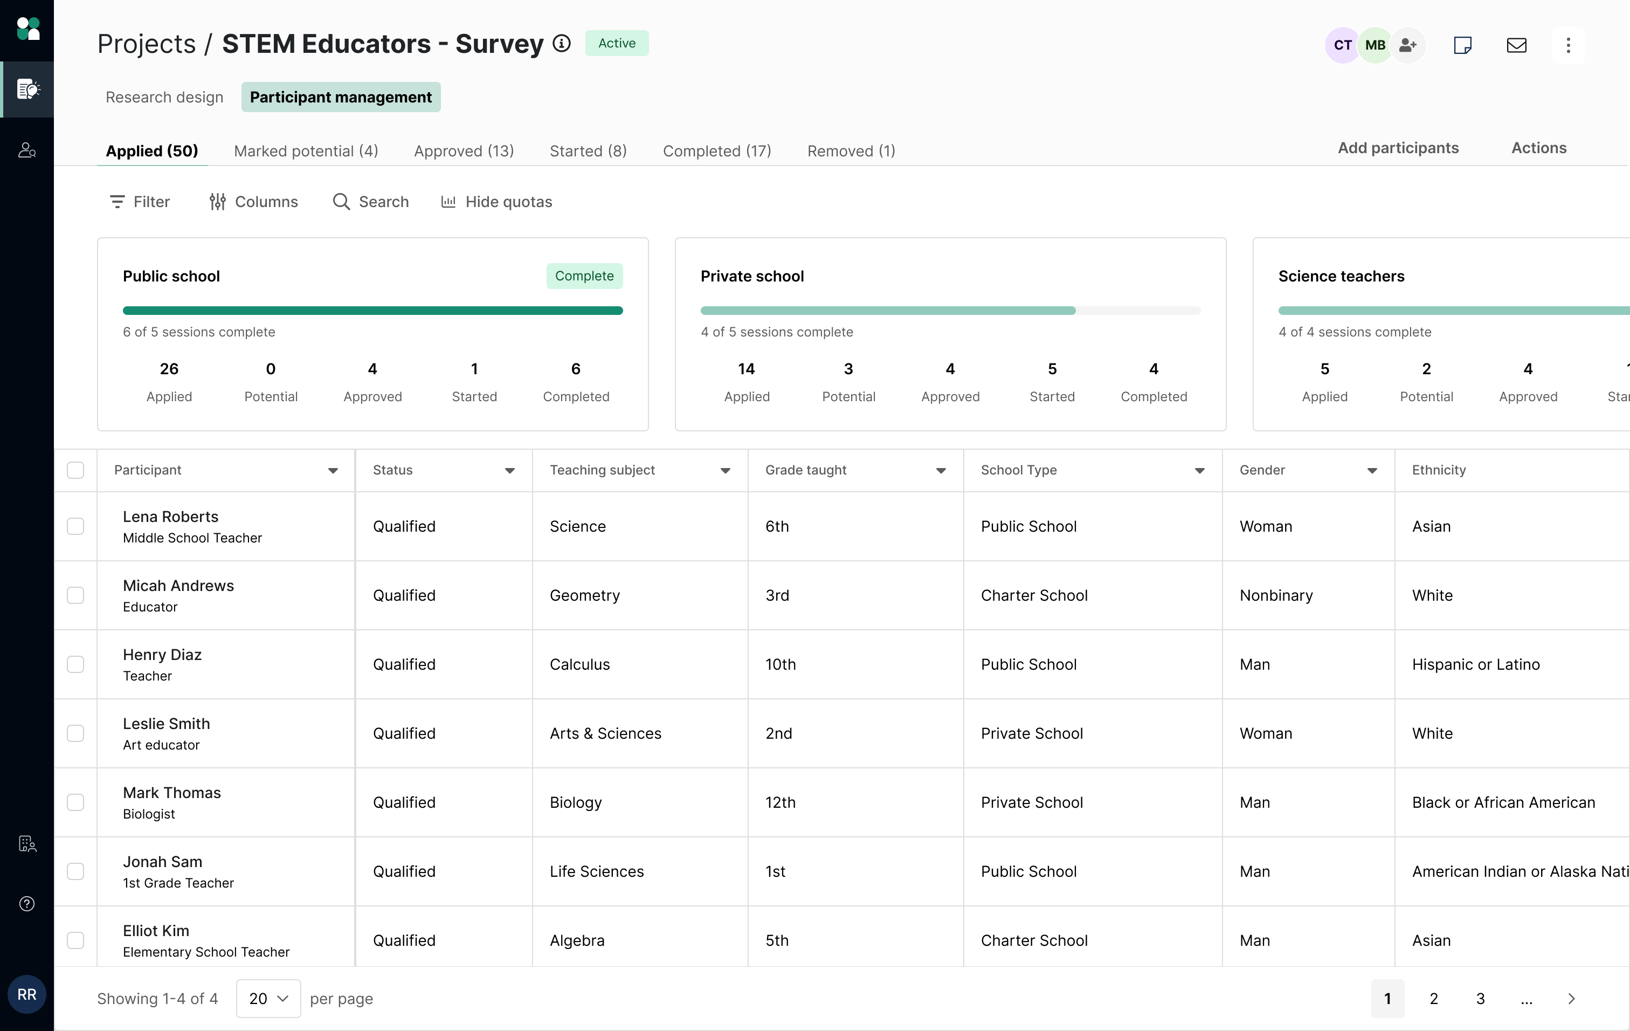Open the Research design tab
This screenshot has height=1031, width=1630.
pos(164,98)
